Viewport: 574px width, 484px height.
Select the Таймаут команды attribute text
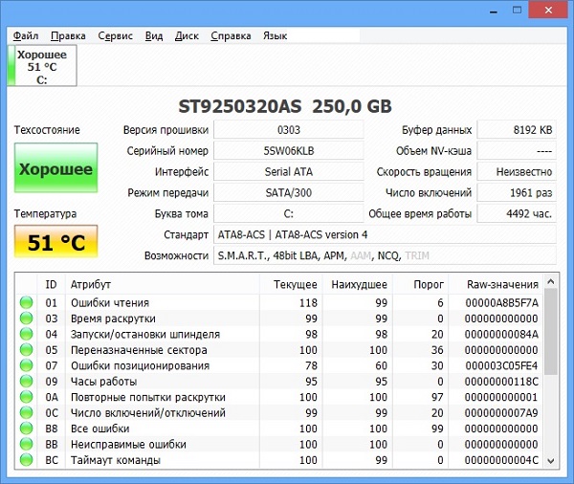pyautogui.click(x=116, y=460)
